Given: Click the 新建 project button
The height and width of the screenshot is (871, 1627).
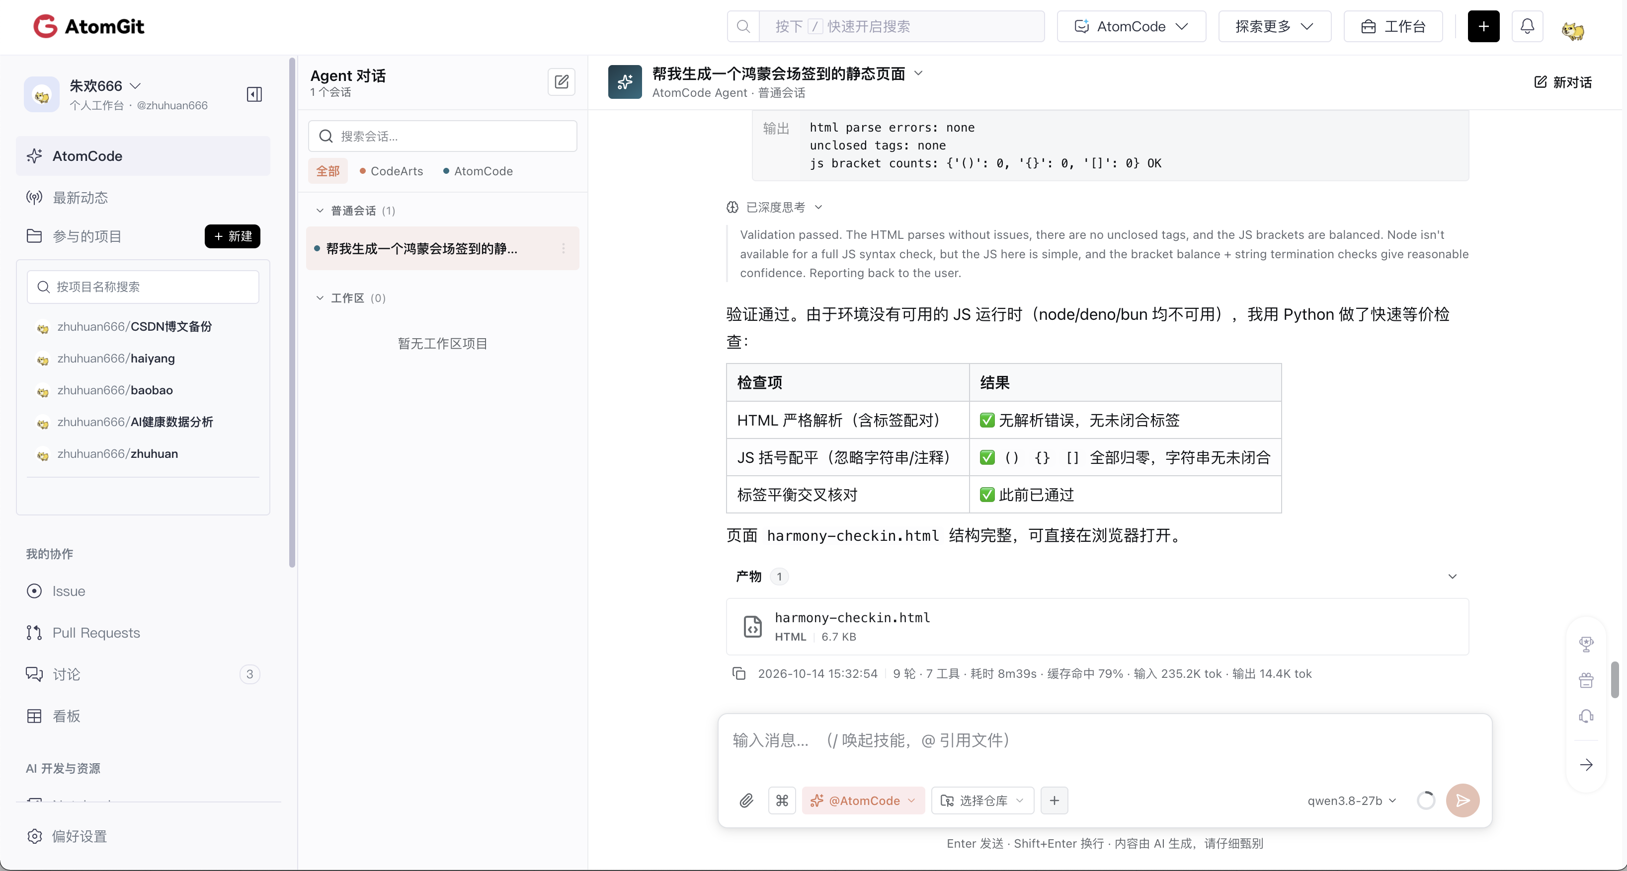Looking at the screenshot, I should click(232, 236).
